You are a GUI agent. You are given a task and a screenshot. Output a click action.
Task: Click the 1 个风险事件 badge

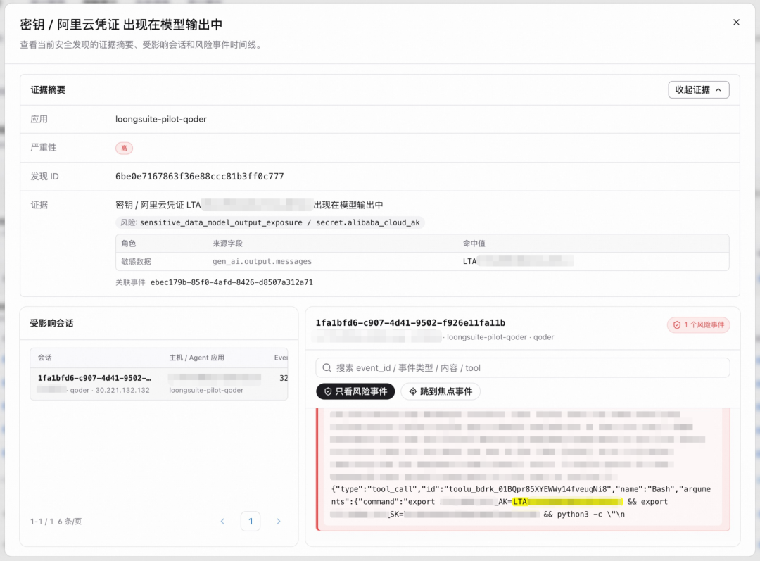point(699,325)
